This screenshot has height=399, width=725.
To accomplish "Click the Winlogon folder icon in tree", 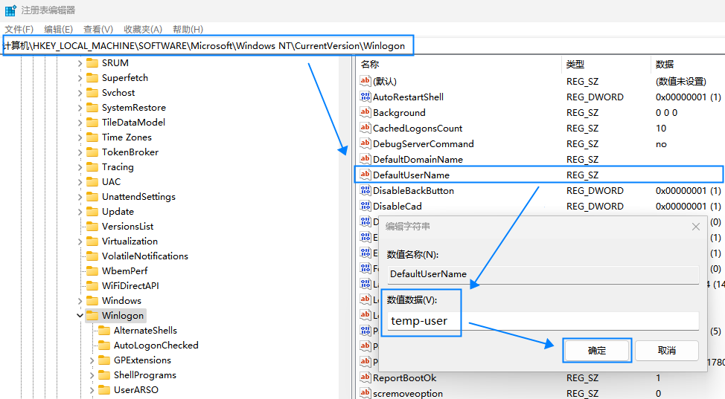I will 92,316.
